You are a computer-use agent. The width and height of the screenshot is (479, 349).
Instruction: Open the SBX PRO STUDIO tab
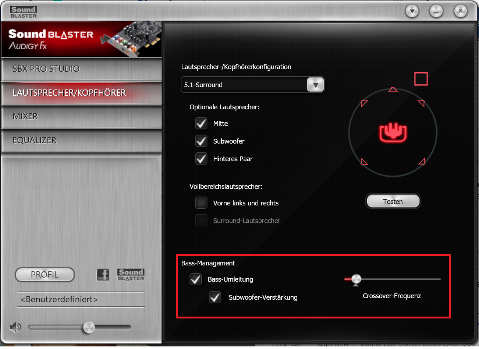pos(81,69)
